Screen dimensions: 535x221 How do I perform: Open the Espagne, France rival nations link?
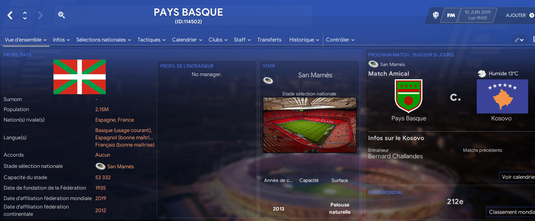click(x=115, y=120)
